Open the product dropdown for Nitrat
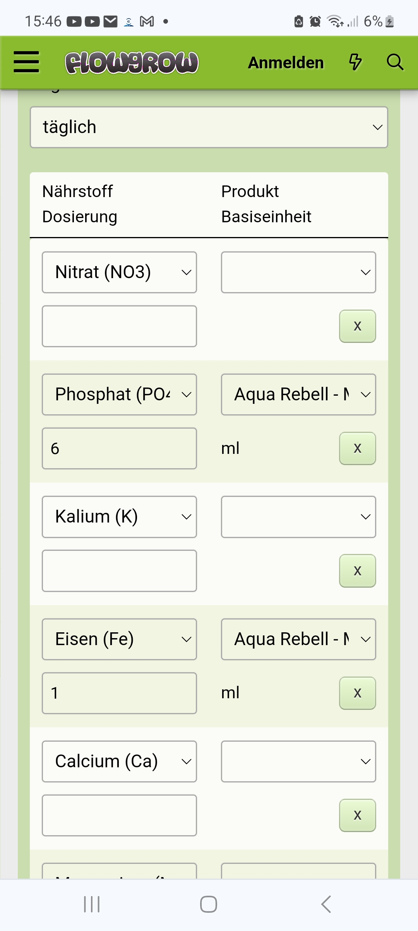This screenshot has width=418, height=931. tap(298, 272)
